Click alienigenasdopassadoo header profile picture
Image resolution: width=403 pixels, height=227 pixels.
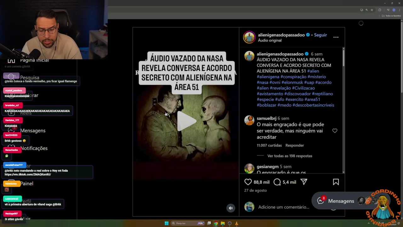pyautogui.click(x=249, y=37)
